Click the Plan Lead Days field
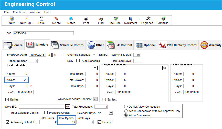Viewport: 222px width, 129px height. click(x=138, y=61)
